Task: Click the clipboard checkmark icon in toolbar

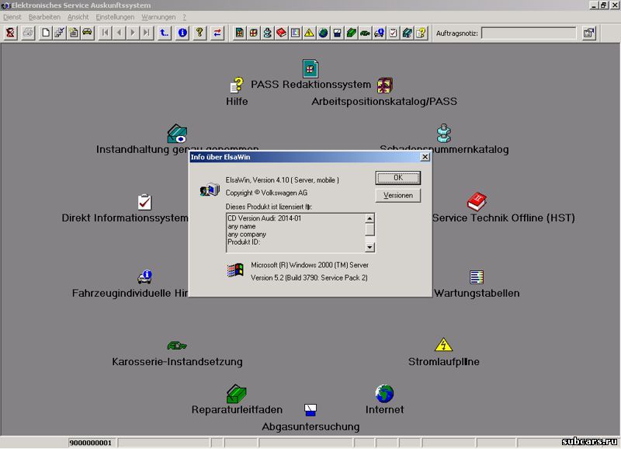Action: (x=393, y=33)
